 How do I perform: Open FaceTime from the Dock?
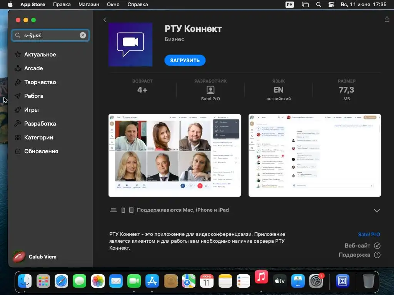[x=134, y=281]
